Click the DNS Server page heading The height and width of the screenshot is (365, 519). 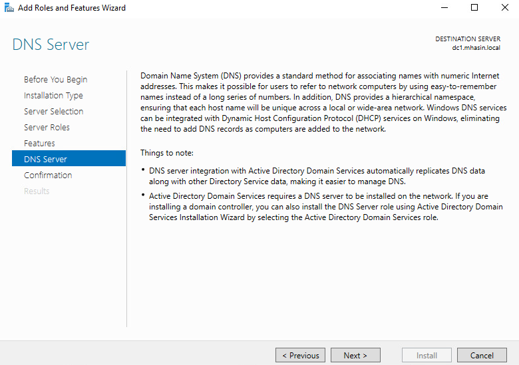51,45
